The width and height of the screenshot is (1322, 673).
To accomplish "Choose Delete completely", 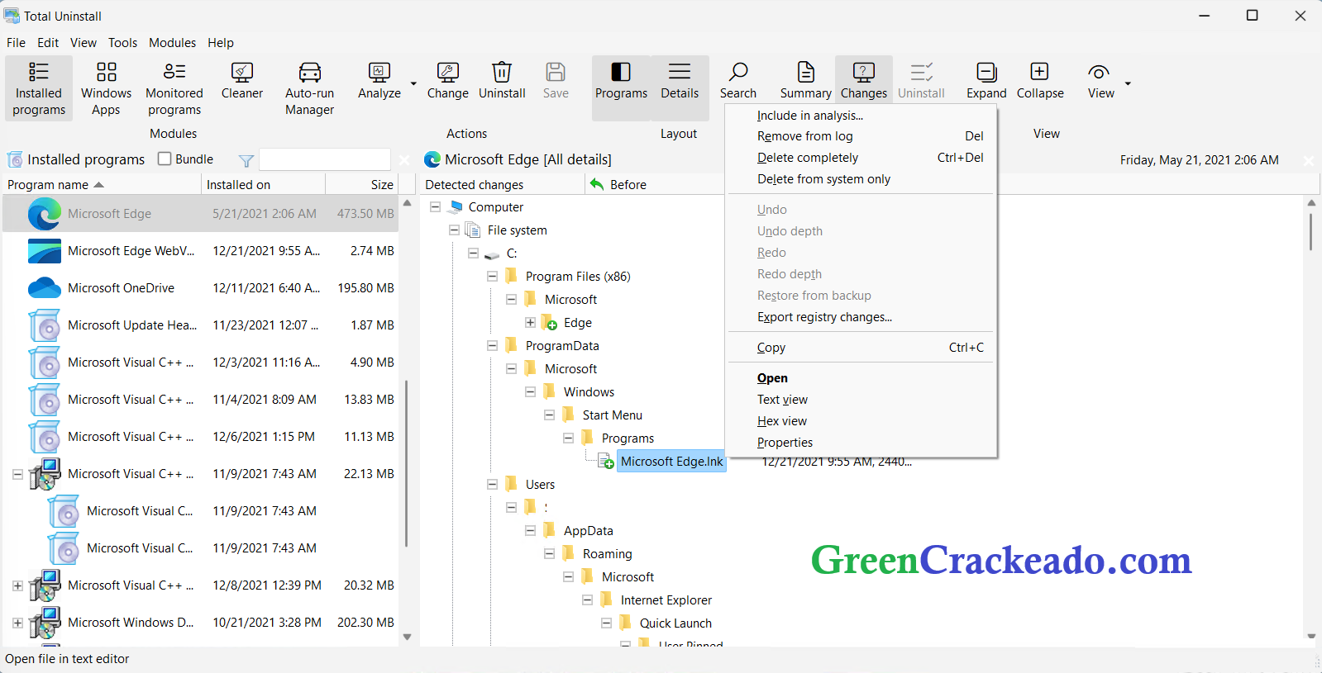I will tap(861, 158).
